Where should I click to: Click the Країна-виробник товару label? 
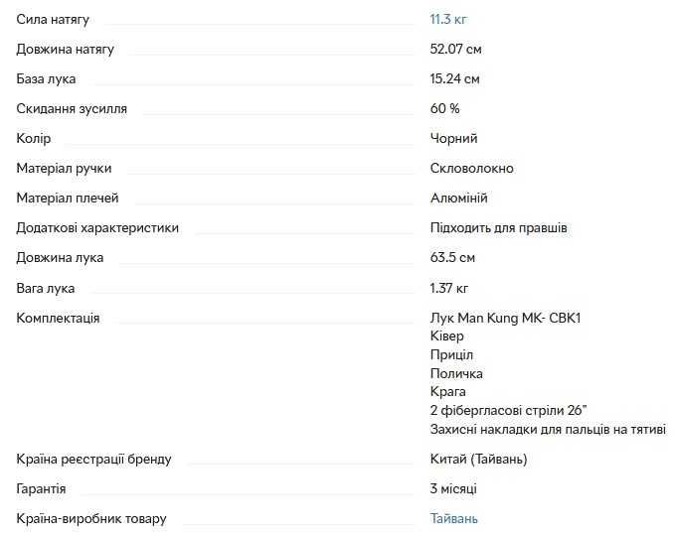[91, 518]
